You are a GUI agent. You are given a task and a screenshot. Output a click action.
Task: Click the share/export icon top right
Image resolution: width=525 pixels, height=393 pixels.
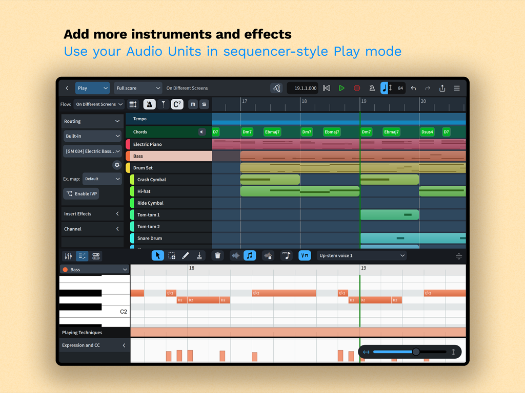pyautogui.click(x=442, y=88)
